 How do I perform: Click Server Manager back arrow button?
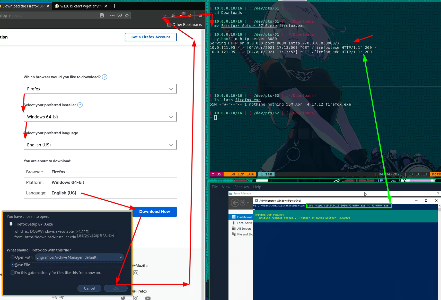(x=235, y=203)
